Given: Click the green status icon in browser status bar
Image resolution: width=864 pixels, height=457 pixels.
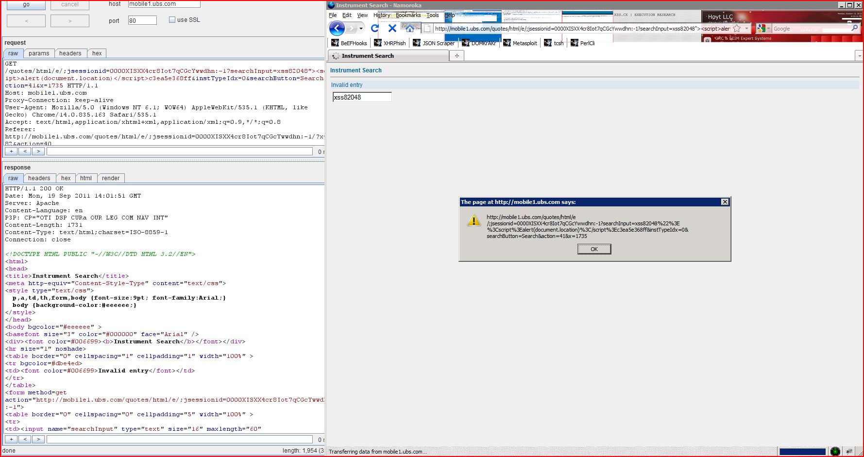Looking at the screenshot, I should (x=835, y=452).
